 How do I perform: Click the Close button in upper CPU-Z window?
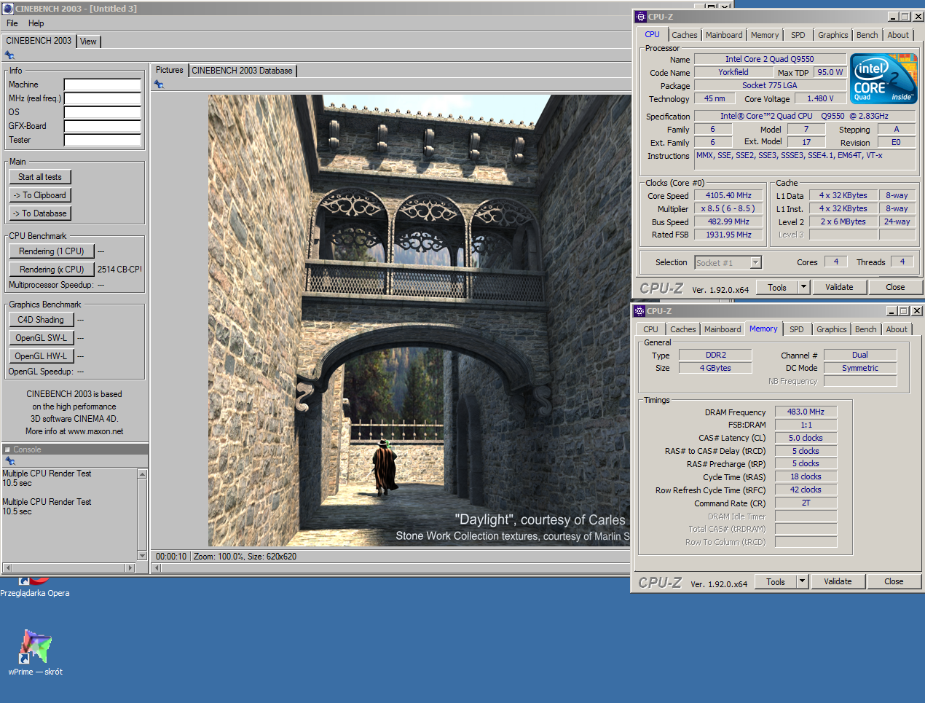point(896,287)
